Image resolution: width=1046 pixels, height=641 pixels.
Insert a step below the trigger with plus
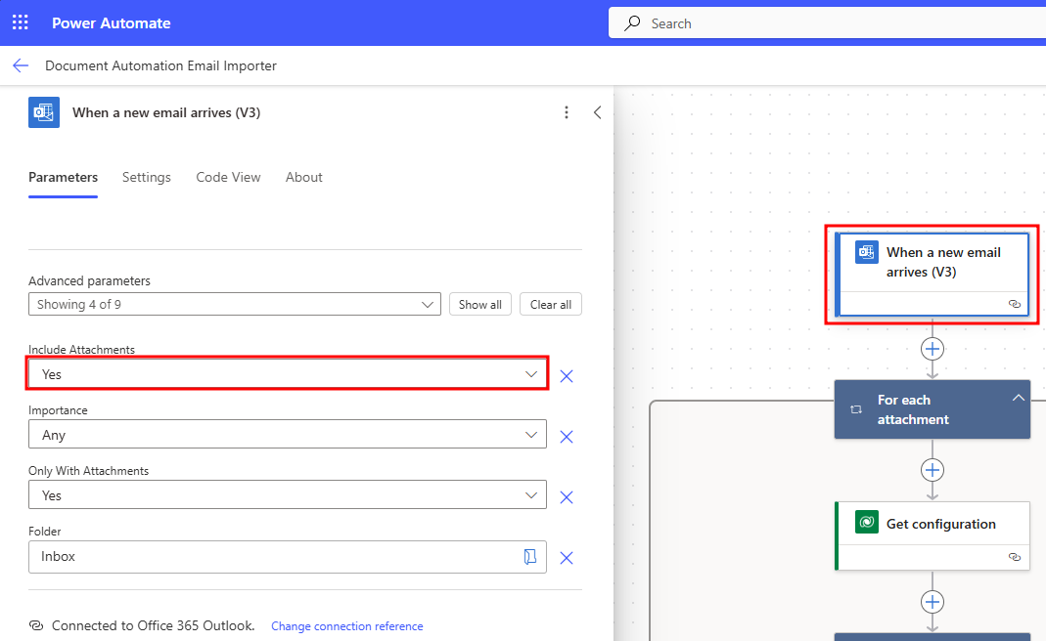point(932,348)
